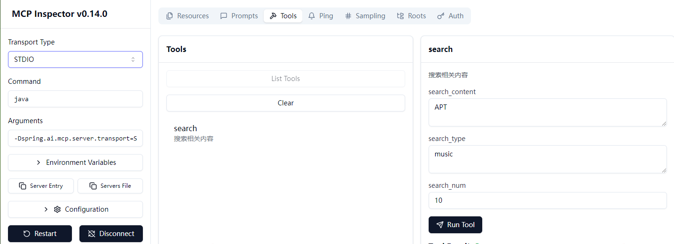674x244 pixels.
Task: Click the search_content text area
Action: click(547, 112)
